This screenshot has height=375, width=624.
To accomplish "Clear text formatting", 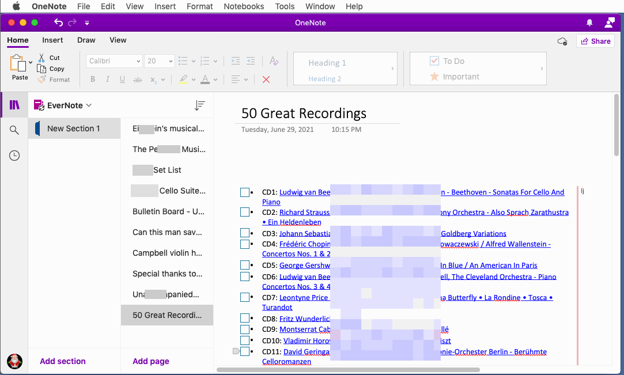I will (274, 61).
